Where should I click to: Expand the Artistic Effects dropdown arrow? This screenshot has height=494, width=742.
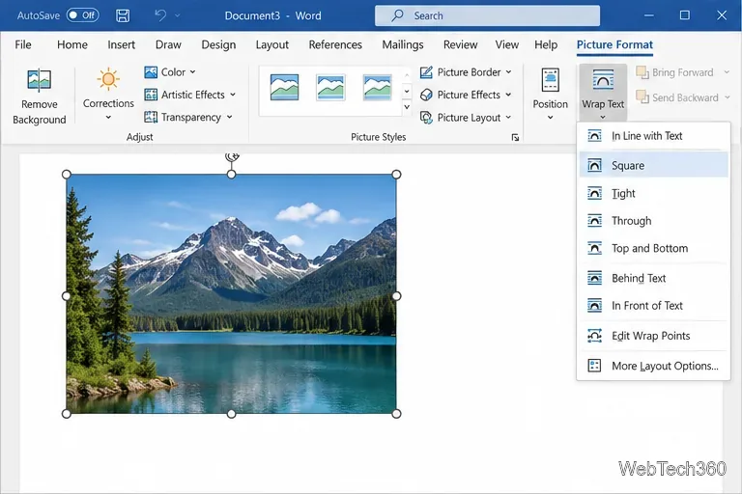[x=233, y=95]
